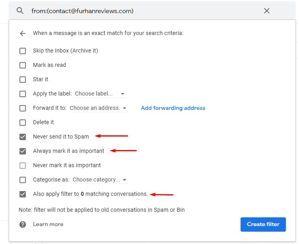Toggle the Forward it to checkbox

(23, 108)
